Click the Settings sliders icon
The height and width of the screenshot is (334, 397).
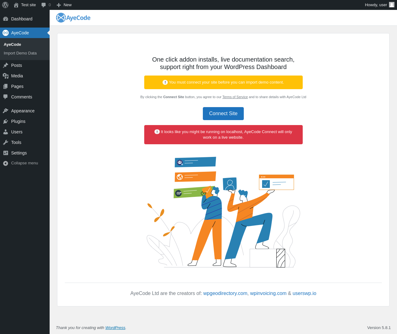[6, 153]
